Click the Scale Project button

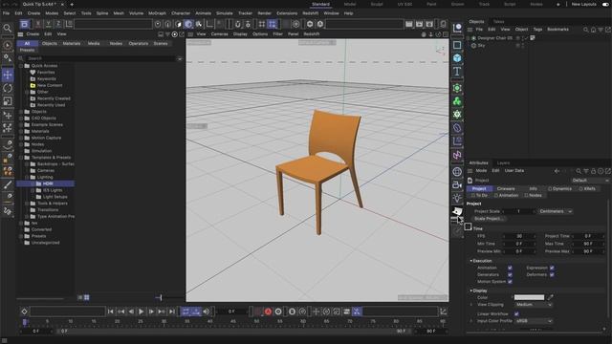(x=489, y=219)
